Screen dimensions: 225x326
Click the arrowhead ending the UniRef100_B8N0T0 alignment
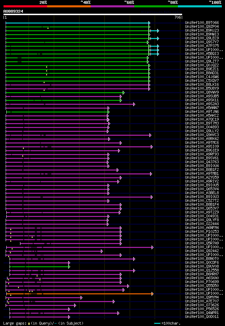click(x=134, y=259)
